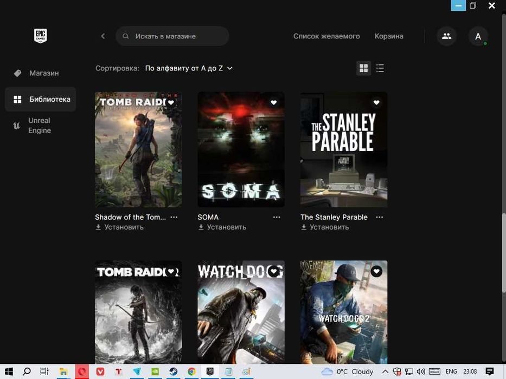
Task: Toggle favorite heart on The Stanley Parable
Action: coord(376,102)
